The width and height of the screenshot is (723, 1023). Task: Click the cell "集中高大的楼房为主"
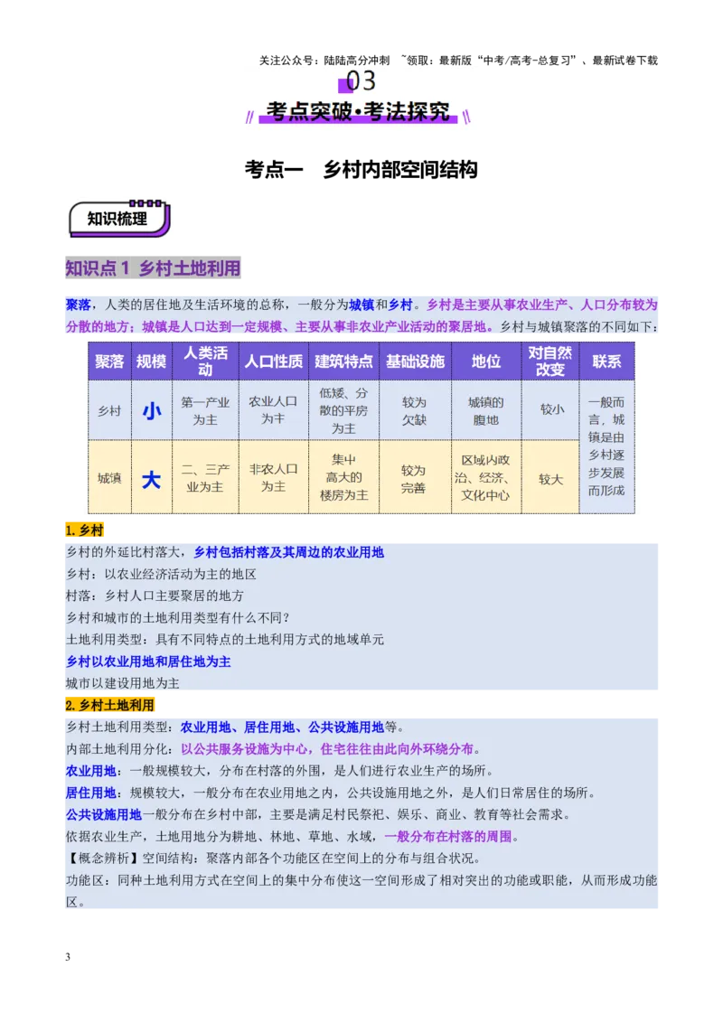tap(343, 477)
